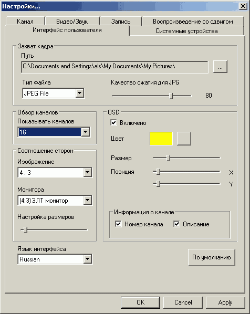Go to the Запись tab
The height and width of the screenshot is (314, 250).
click(x=121, y=21)
